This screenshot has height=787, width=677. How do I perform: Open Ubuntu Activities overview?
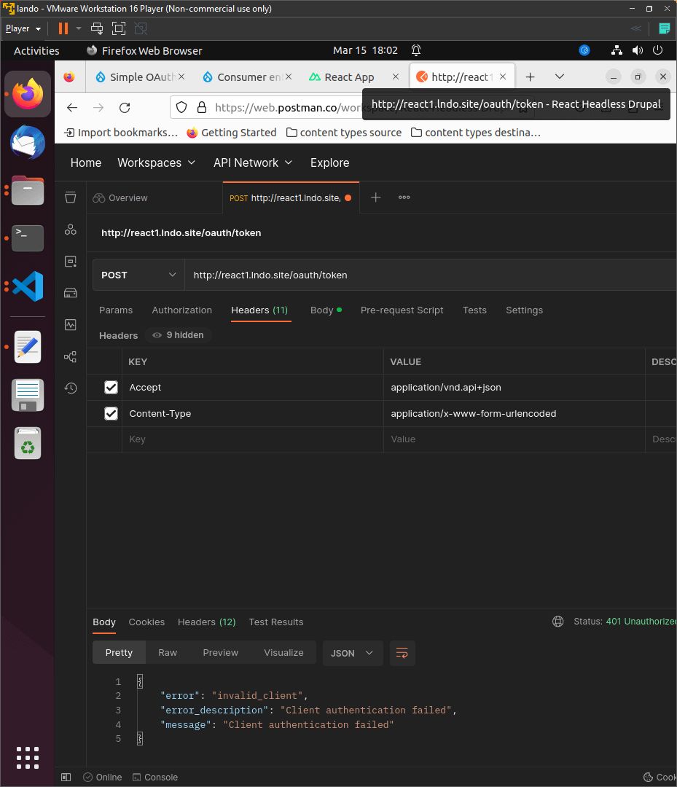[x=36, y=51]
